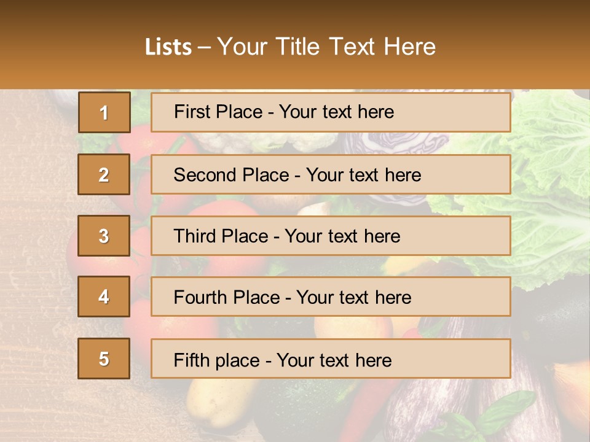The height and width of the screenshot is (442, 590).
Task: Select the Third Place text bar
Action: (x=331, y=236)
